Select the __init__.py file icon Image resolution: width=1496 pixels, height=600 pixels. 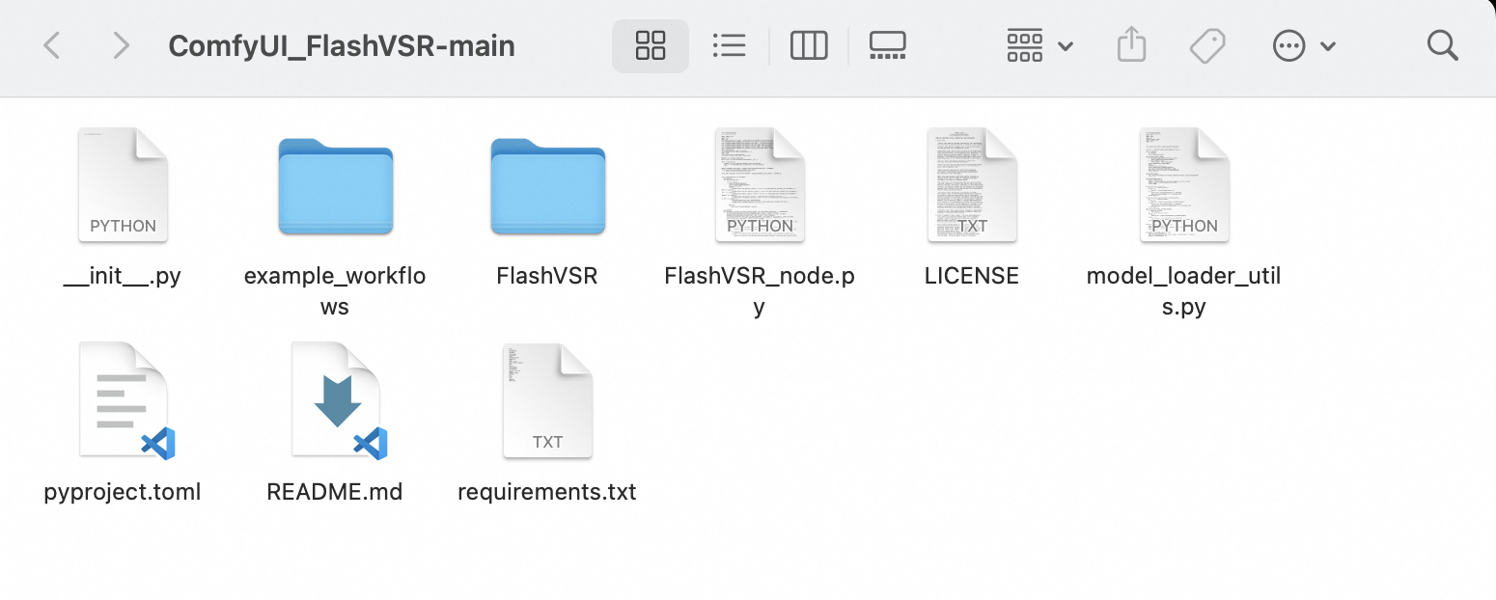pyautogui.click(x=123, y=184)
